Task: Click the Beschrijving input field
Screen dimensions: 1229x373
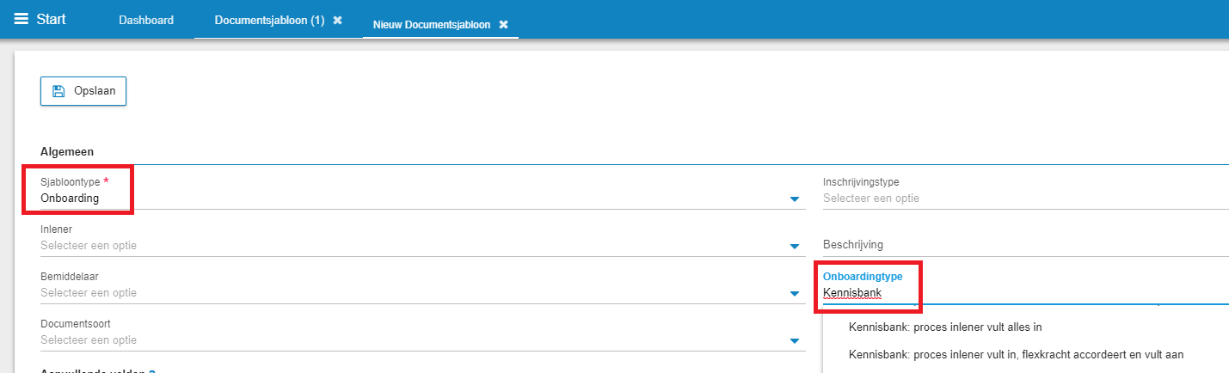Action: (1025, 245)
